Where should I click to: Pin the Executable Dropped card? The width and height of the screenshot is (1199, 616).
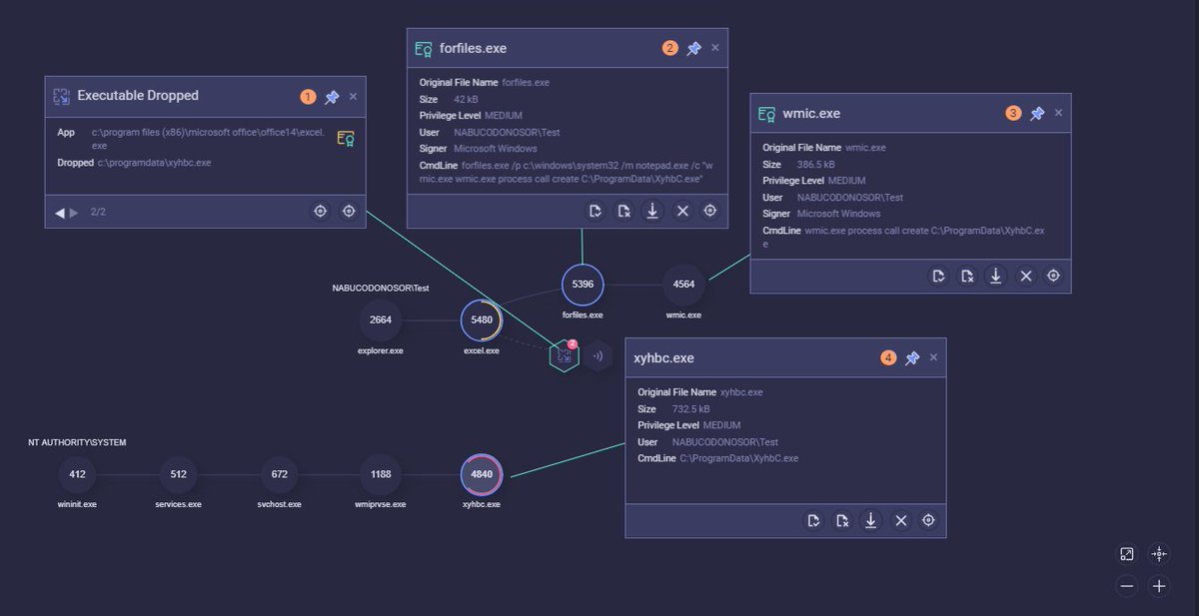[x=332, y=97]
